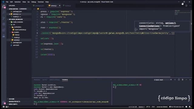Viewport: 194px width, 109px height.
Task: Open the File menu
Action: (x=7, y=2)
